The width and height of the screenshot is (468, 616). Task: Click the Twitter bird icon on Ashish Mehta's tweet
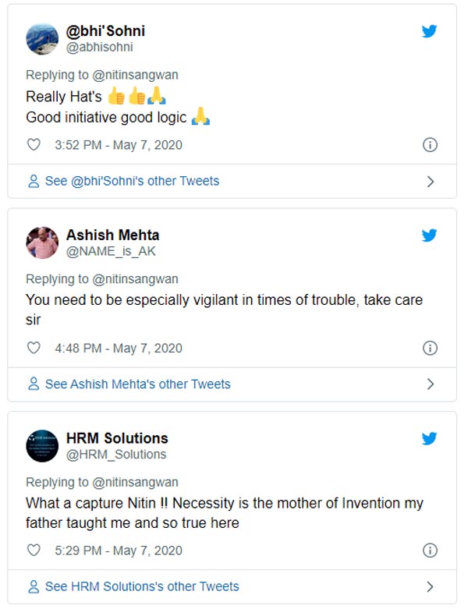[x=429, y=235]
